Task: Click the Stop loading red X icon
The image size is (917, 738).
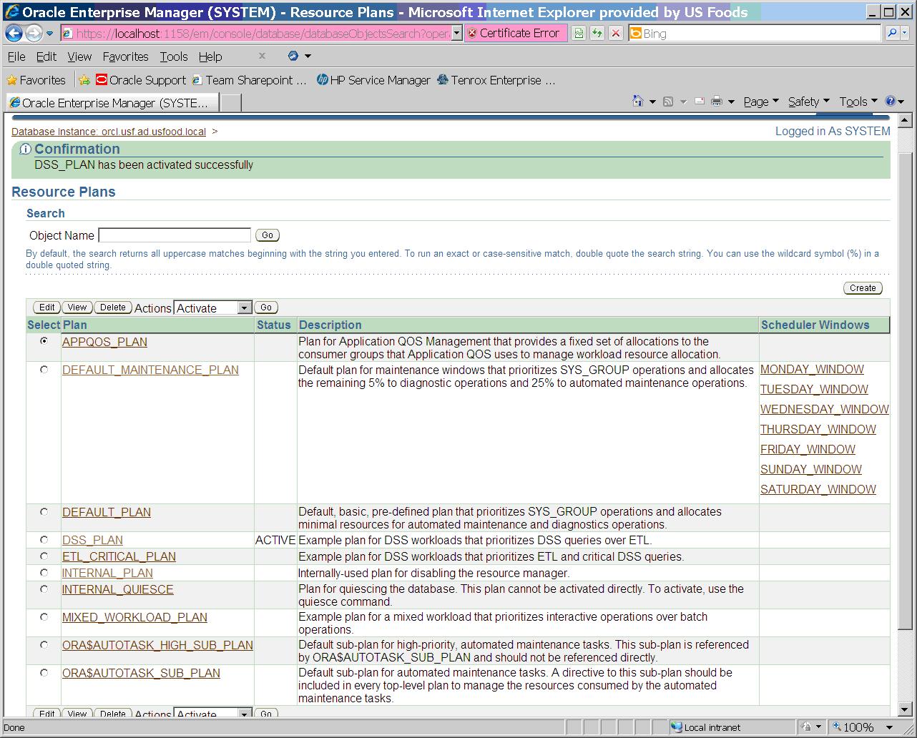Action: point(615,33)
